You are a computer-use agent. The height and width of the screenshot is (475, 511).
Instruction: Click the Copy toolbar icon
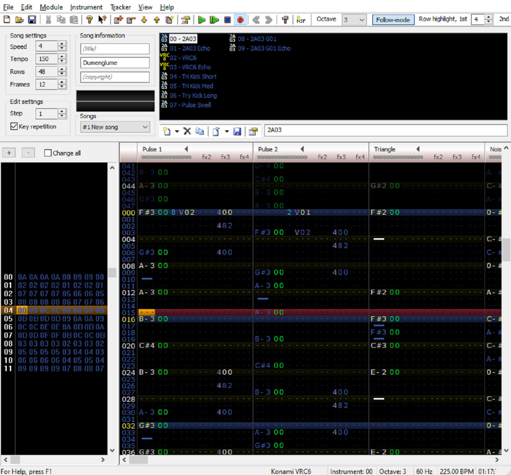pyautogui.click(x=61, y=20)
